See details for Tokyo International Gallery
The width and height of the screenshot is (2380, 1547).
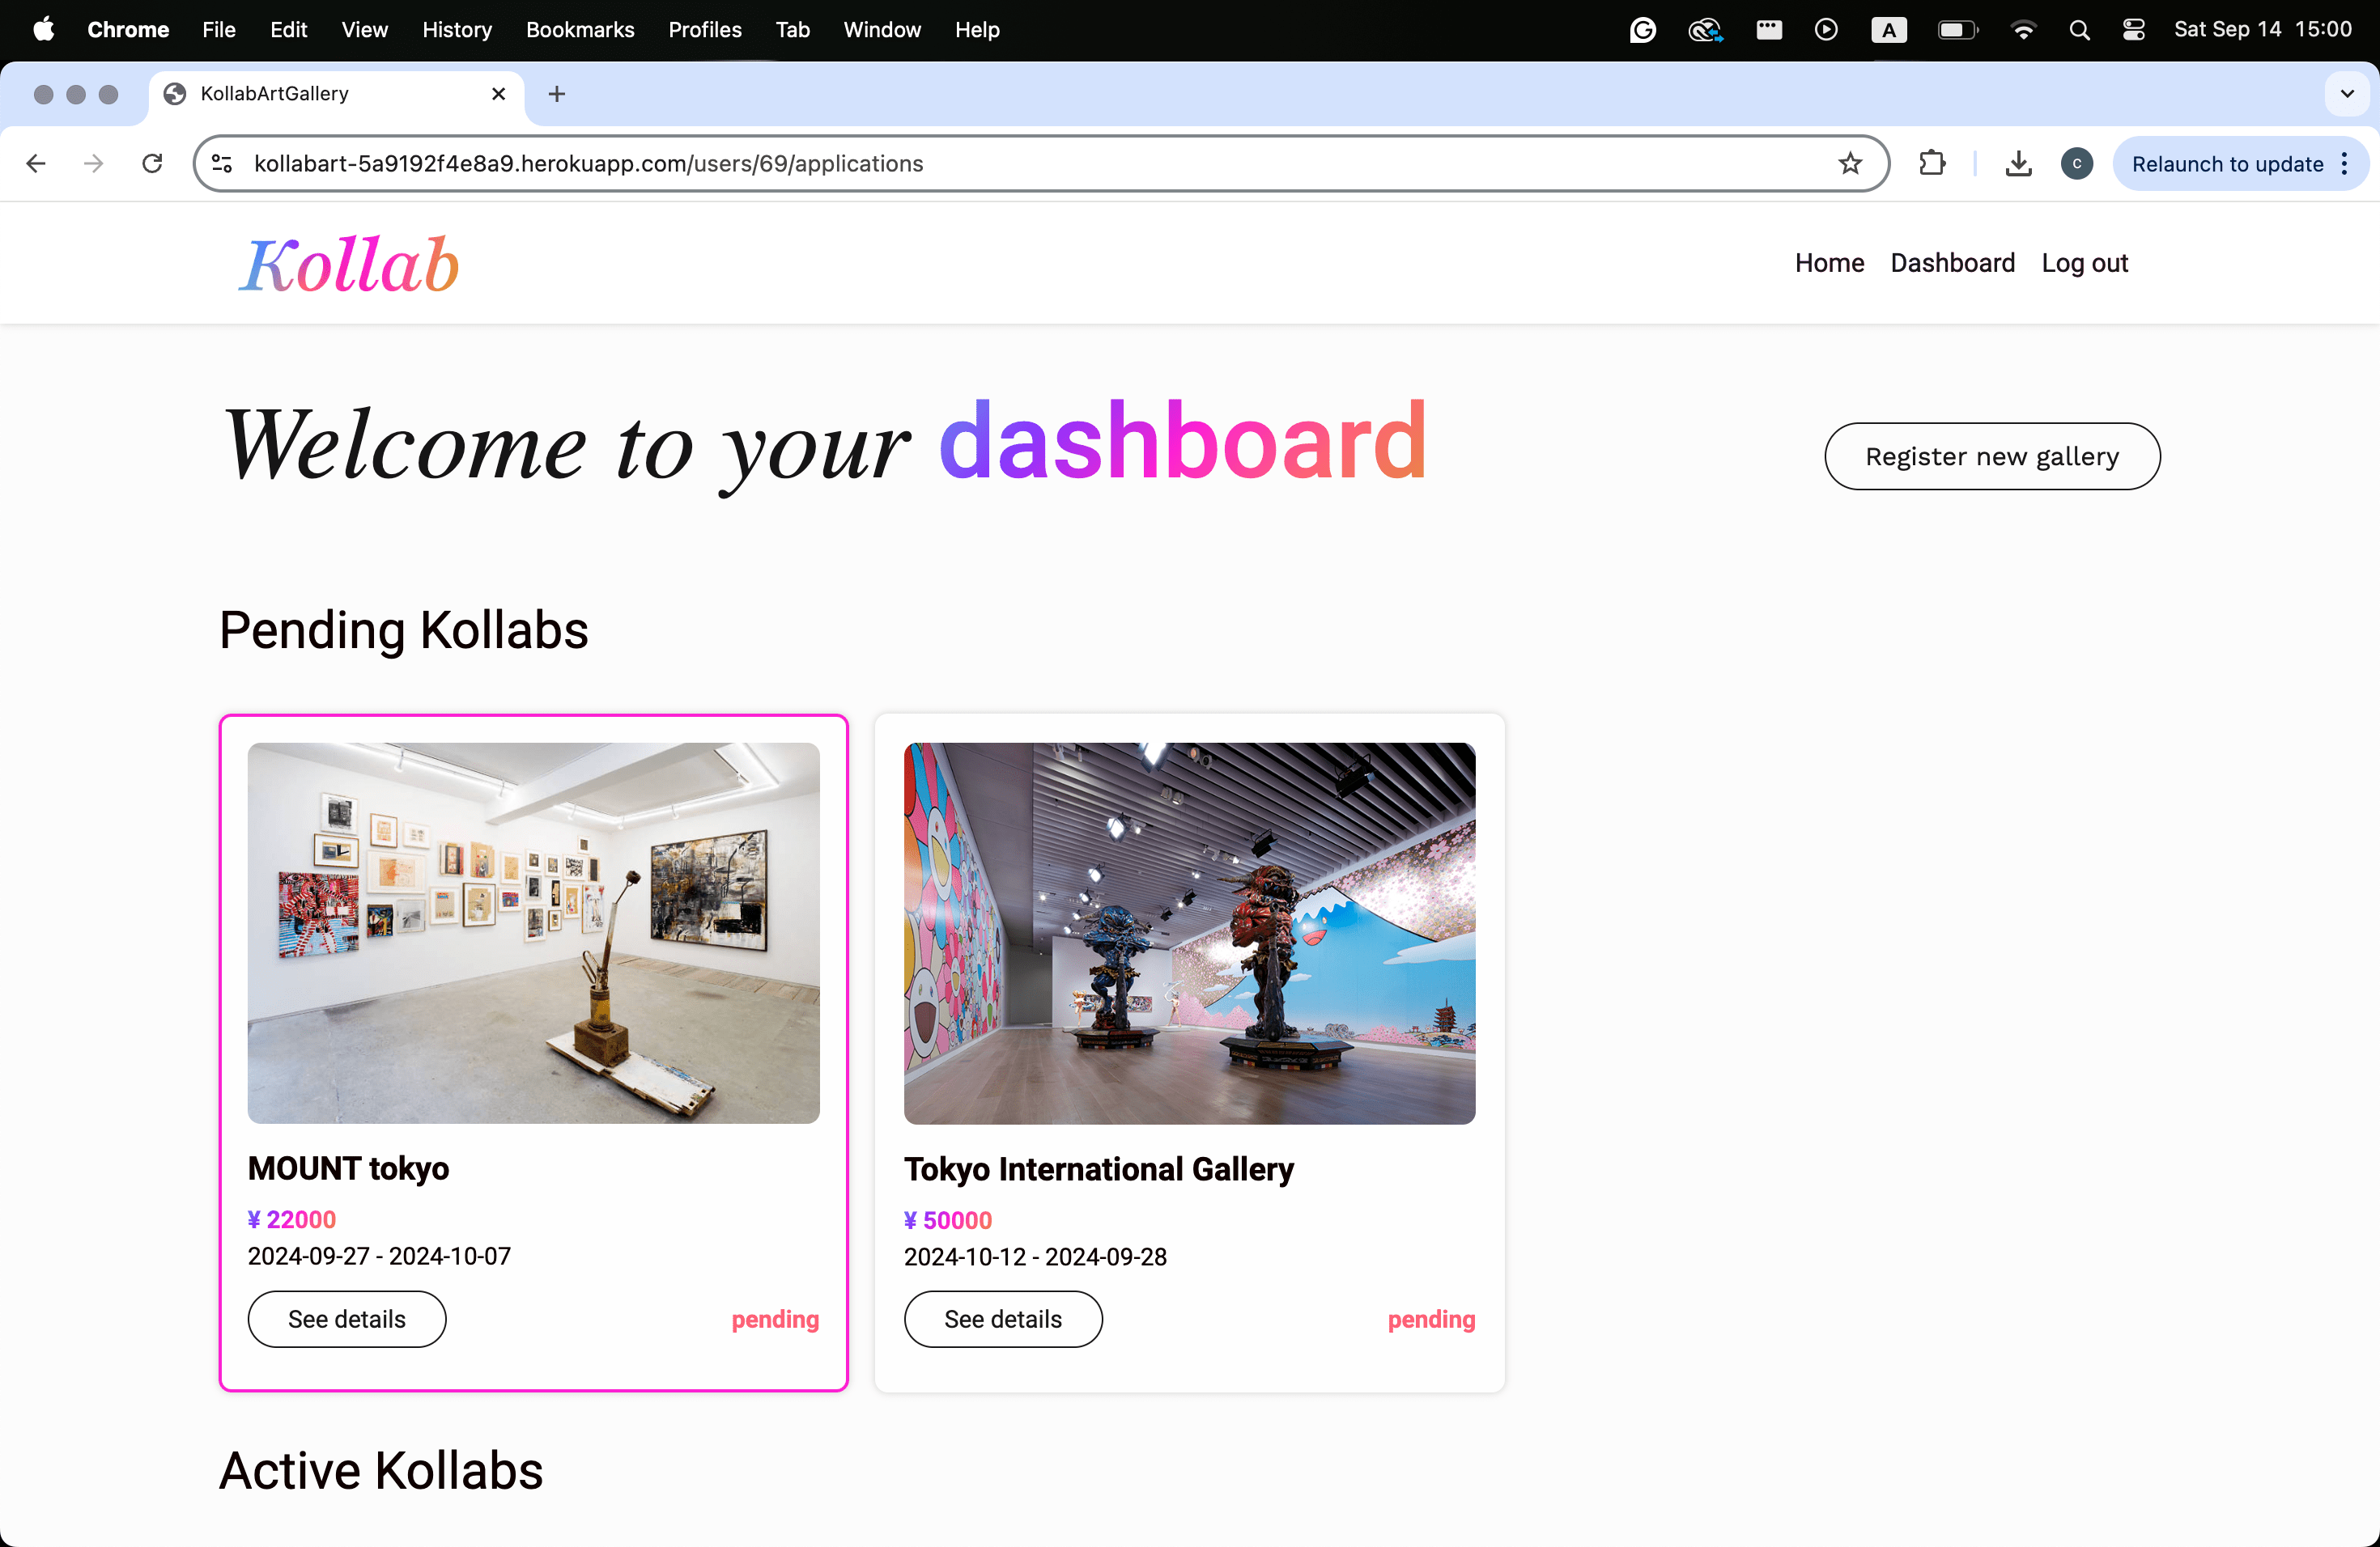click(1002, 1319)
